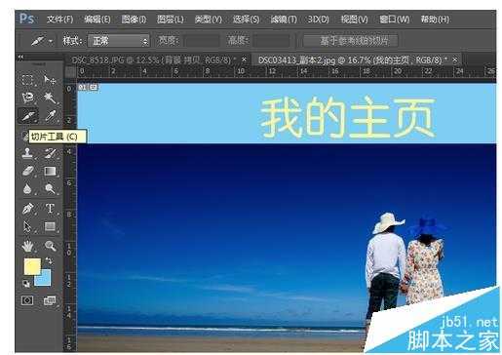The height and width of the screenshot is (355, 502).
Task: Click the 我的主页 text on canvas
Action: click(347, 117)
